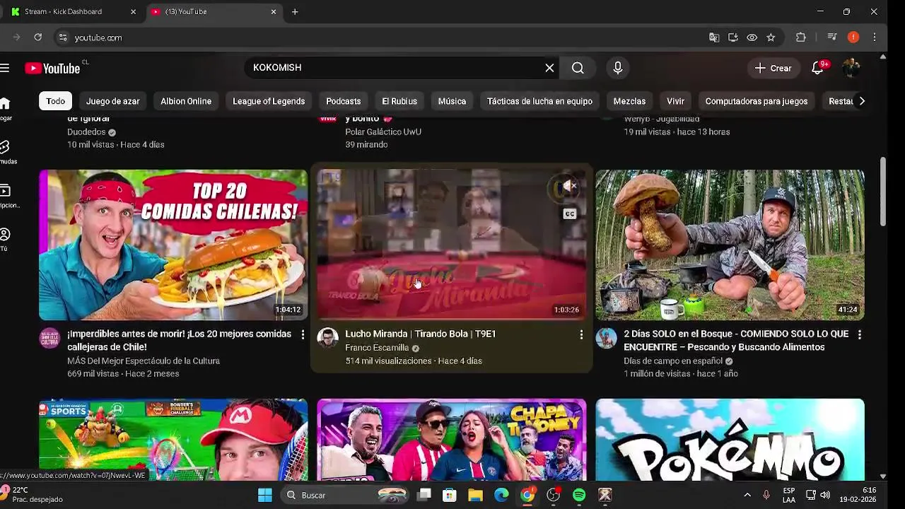Open the notifications bell
This screenshot has height=509, width=905.
pyautogui.click(x=819, y=68)
